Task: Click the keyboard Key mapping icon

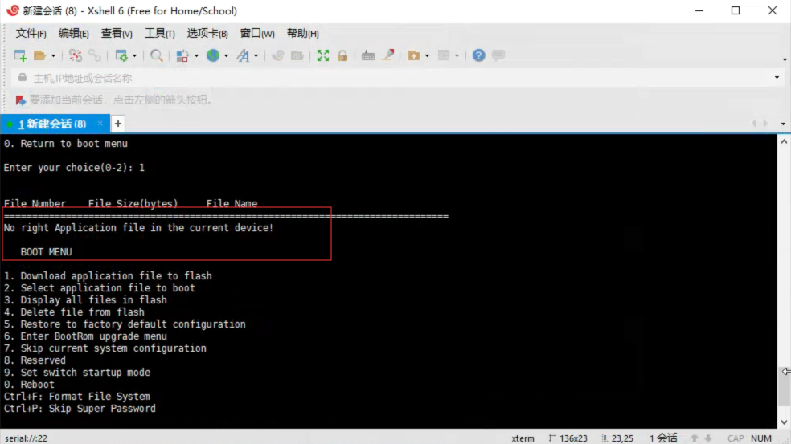Action: pyautogui.click(x=368, y=55)
